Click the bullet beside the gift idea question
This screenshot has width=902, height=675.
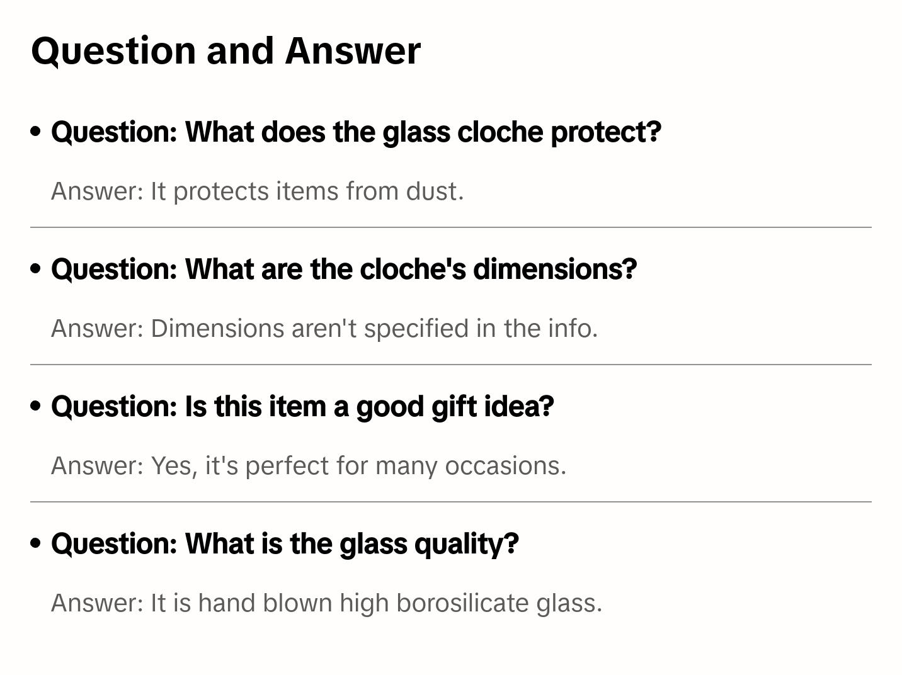click(x=36, y=406)
